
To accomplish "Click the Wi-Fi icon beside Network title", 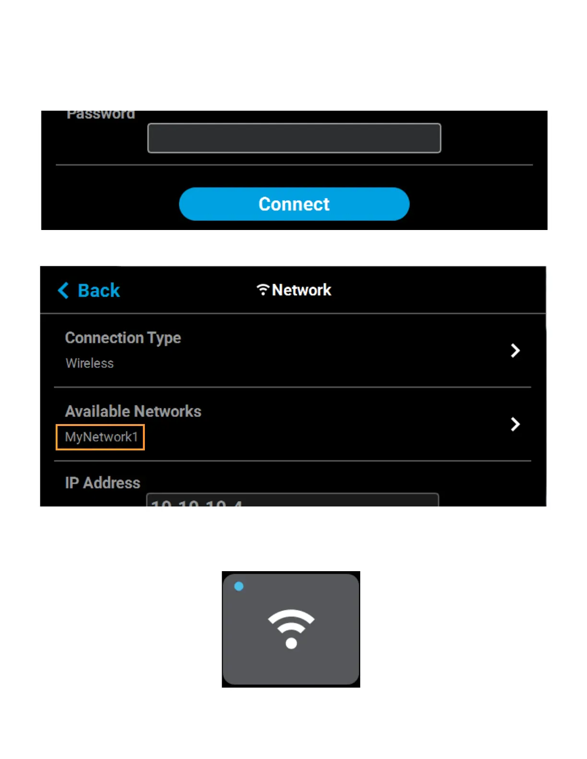I will pyautogui.click(x=263, y=289).
